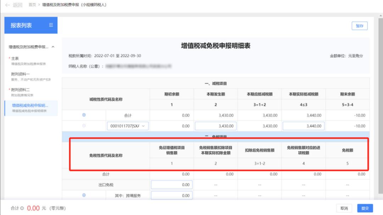Collapse the 报表列表 sidebar menu icon

[x=51, y=25]
